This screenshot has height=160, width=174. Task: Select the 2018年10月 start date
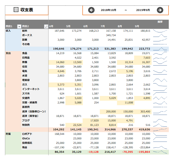pyautogui.click(x=109, y=10)
